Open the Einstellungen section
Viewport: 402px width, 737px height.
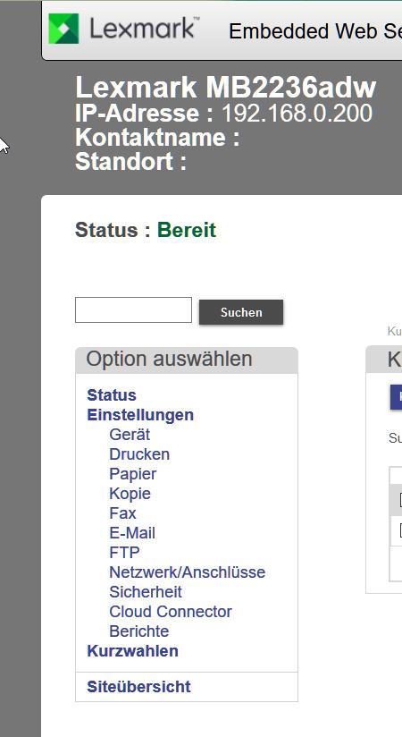tap(140, 415)
